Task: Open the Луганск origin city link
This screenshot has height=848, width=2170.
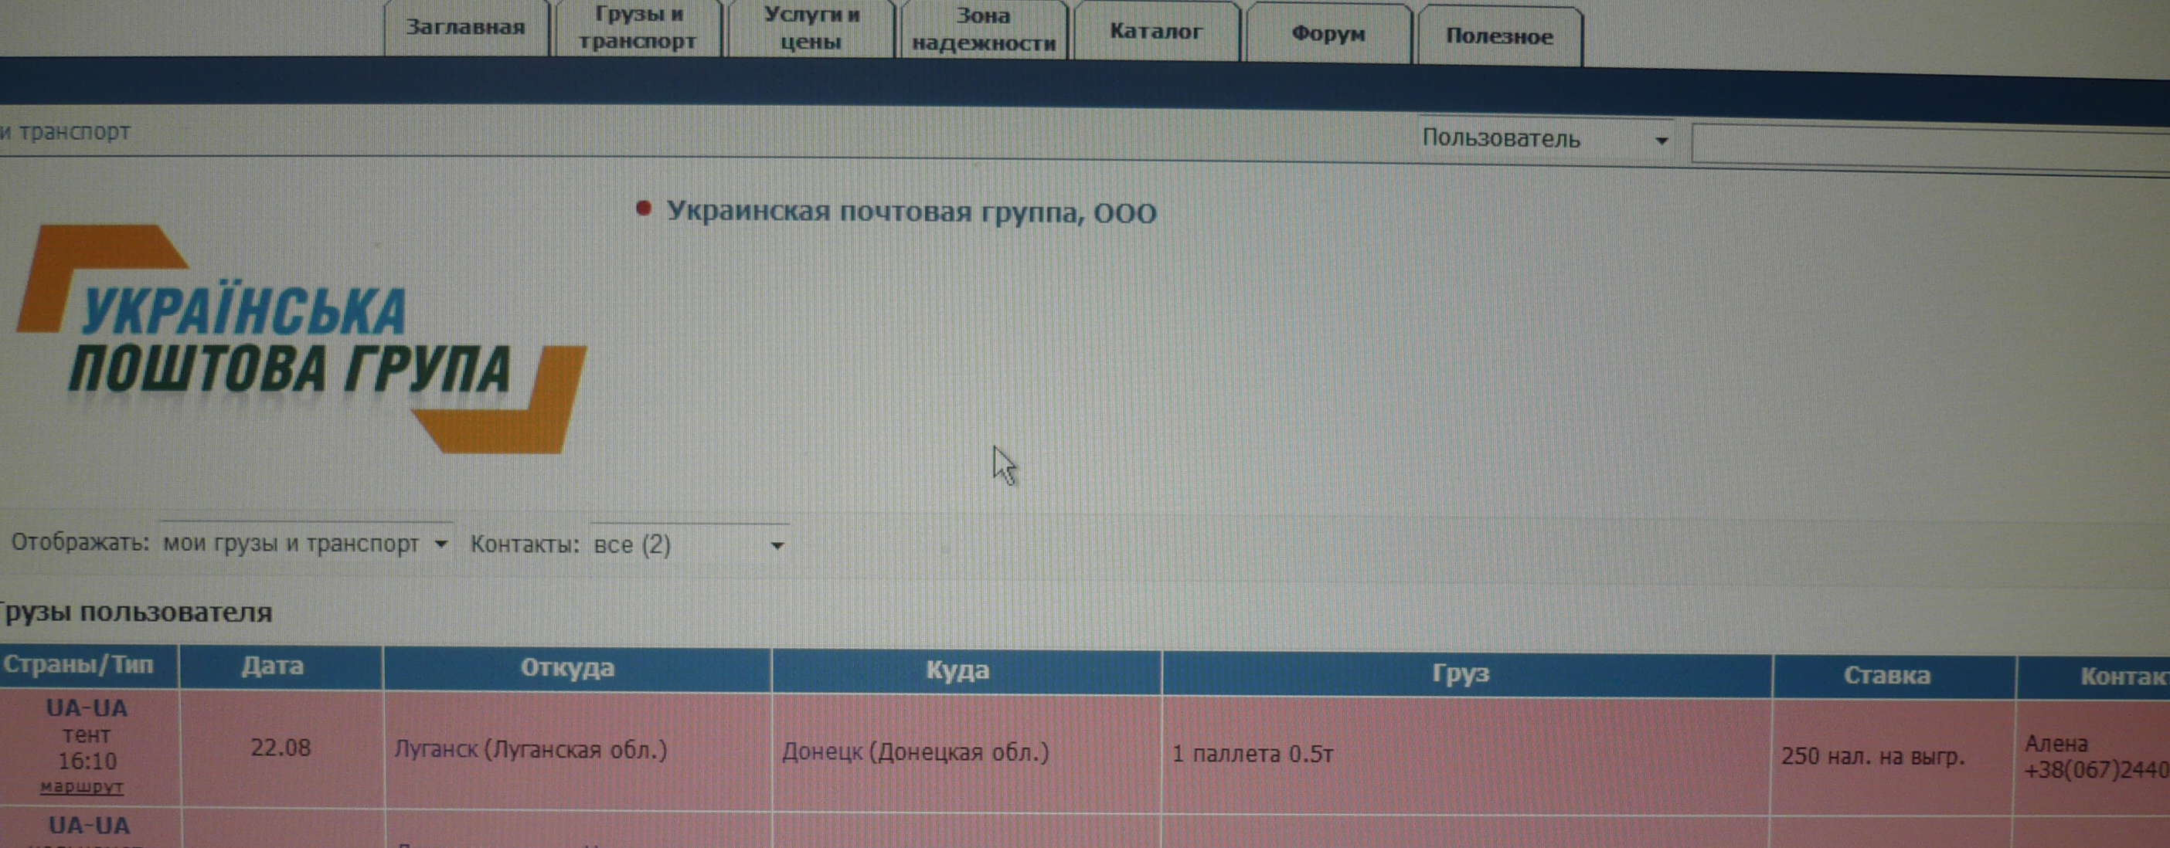Action: (436, 749)
